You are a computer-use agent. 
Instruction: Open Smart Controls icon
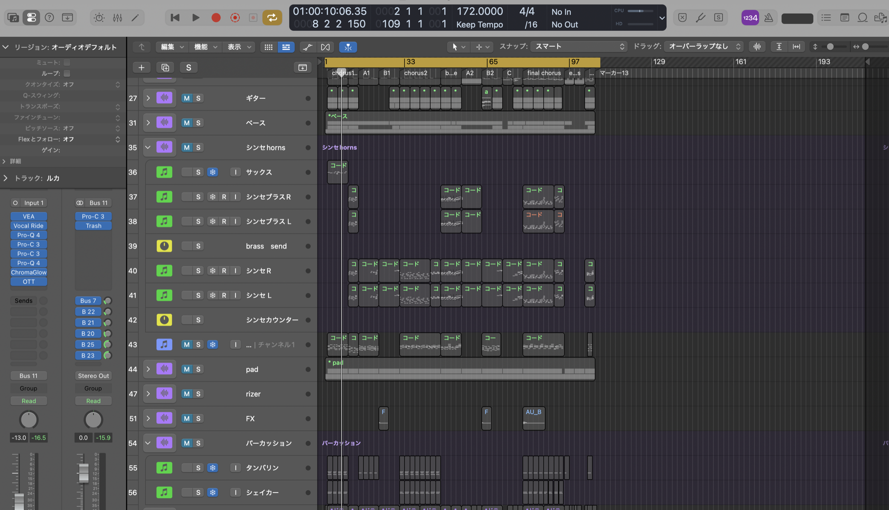pyautogui.click(x=99, y=18)
